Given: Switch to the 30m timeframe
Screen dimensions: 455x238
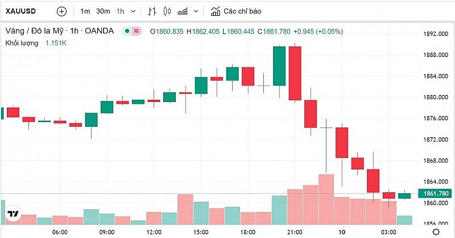Looking at the screenshot, I should point(103,11).
